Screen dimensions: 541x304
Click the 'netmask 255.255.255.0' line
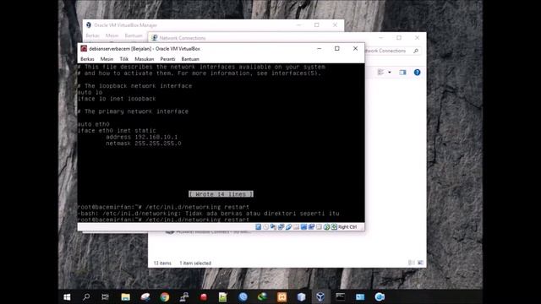(x=143, y=143)
